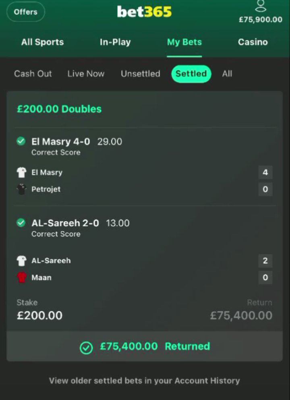Click green tick beside El Masry 4-0

tap(21, 141)
